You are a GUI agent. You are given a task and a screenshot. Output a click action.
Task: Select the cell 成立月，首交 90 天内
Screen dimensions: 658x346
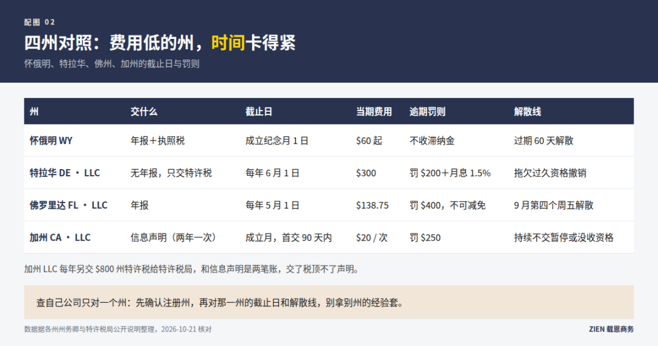pos(289,238)
